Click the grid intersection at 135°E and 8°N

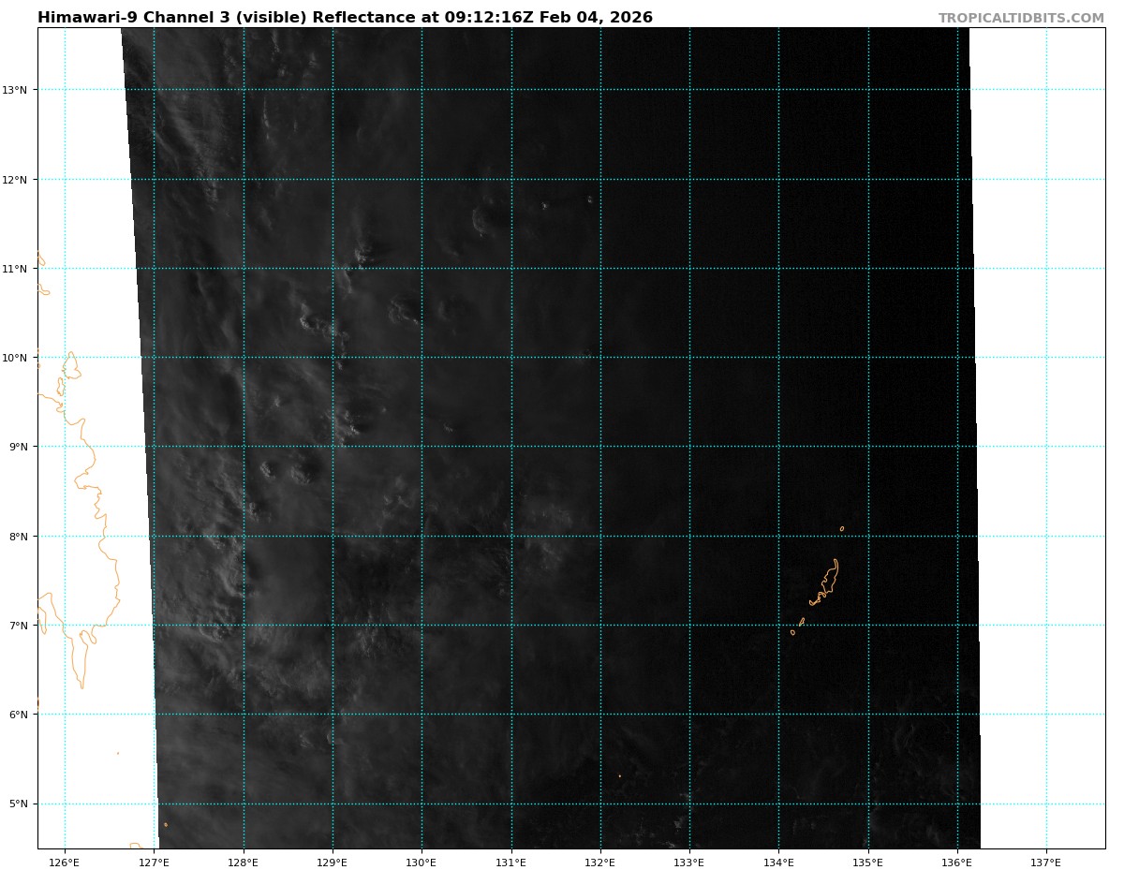pyautogui.click(x=868, y=536)
